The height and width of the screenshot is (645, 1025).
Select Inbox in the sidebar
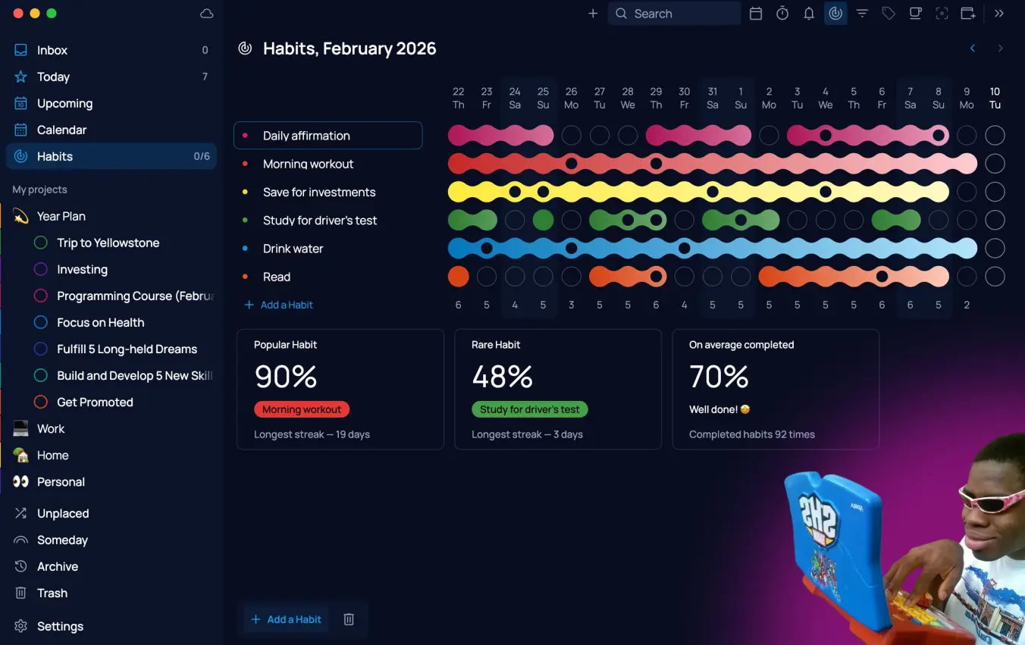point(52,51)
